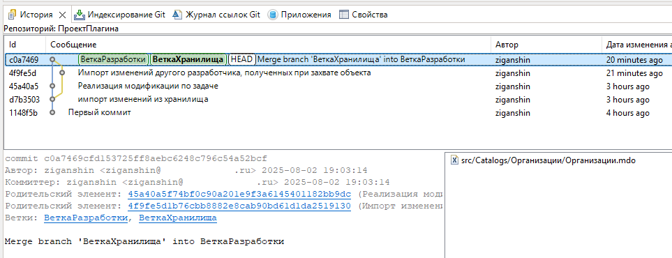
Task: Click the Индексирование Git tab icon
Action: coord(80,15)
